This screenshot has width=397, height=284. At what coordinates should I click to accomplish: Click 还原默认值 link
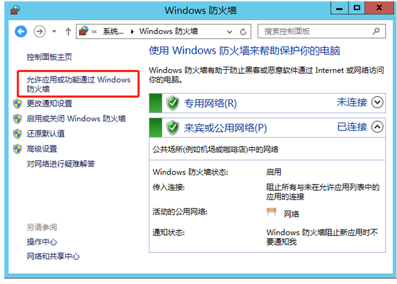(46, 134)
